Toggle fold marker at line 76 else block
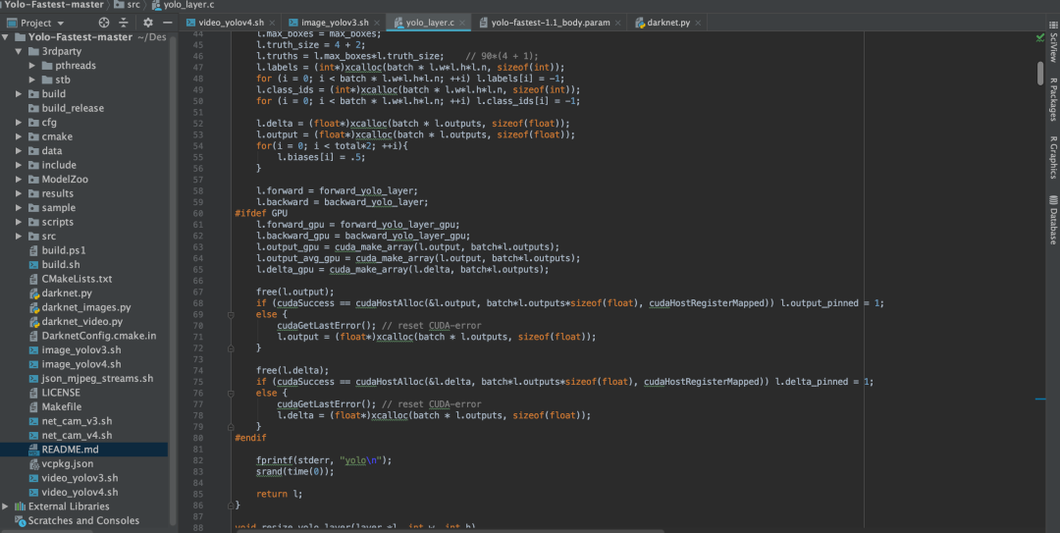The height and width of the screenshot is (533, 1060). click(231, 393)
